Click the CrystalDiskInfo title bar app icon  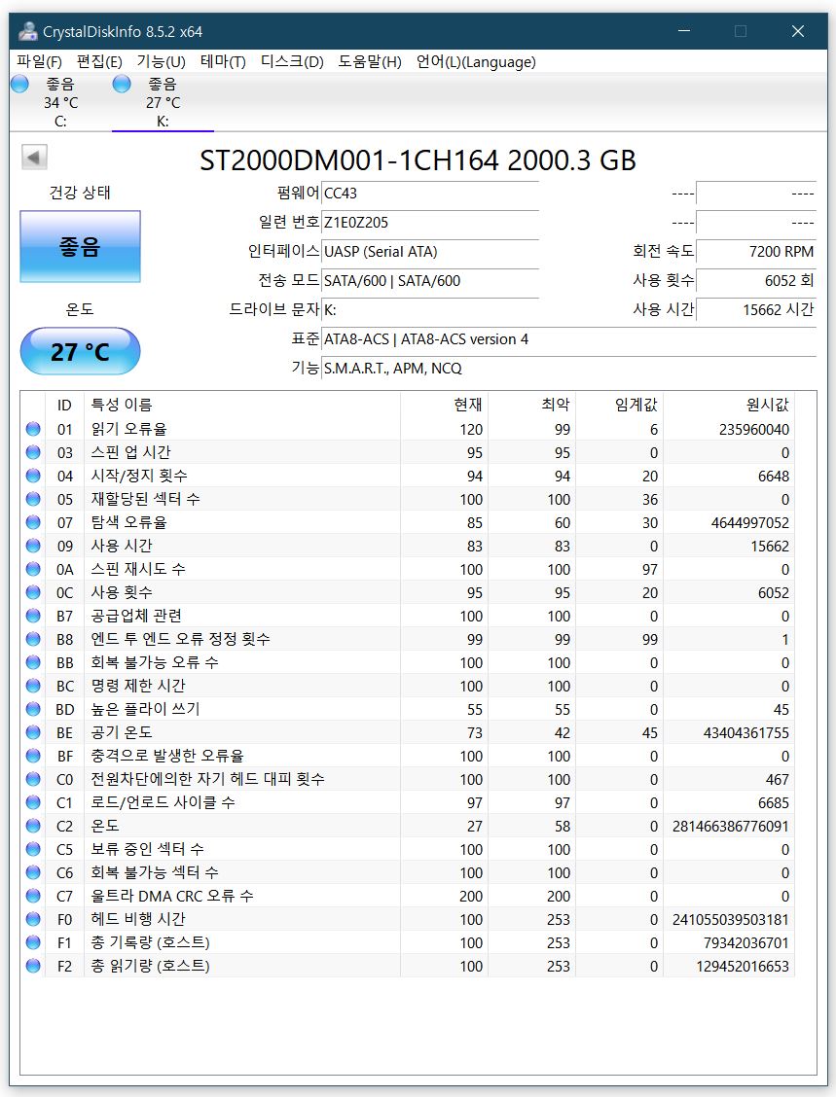(x=28, y=31)
